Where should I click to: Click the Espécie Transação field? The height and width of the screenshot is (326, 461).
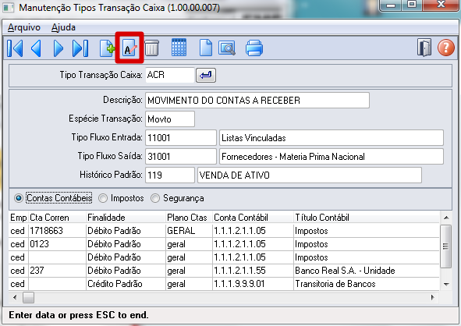[x=170, y=119]
